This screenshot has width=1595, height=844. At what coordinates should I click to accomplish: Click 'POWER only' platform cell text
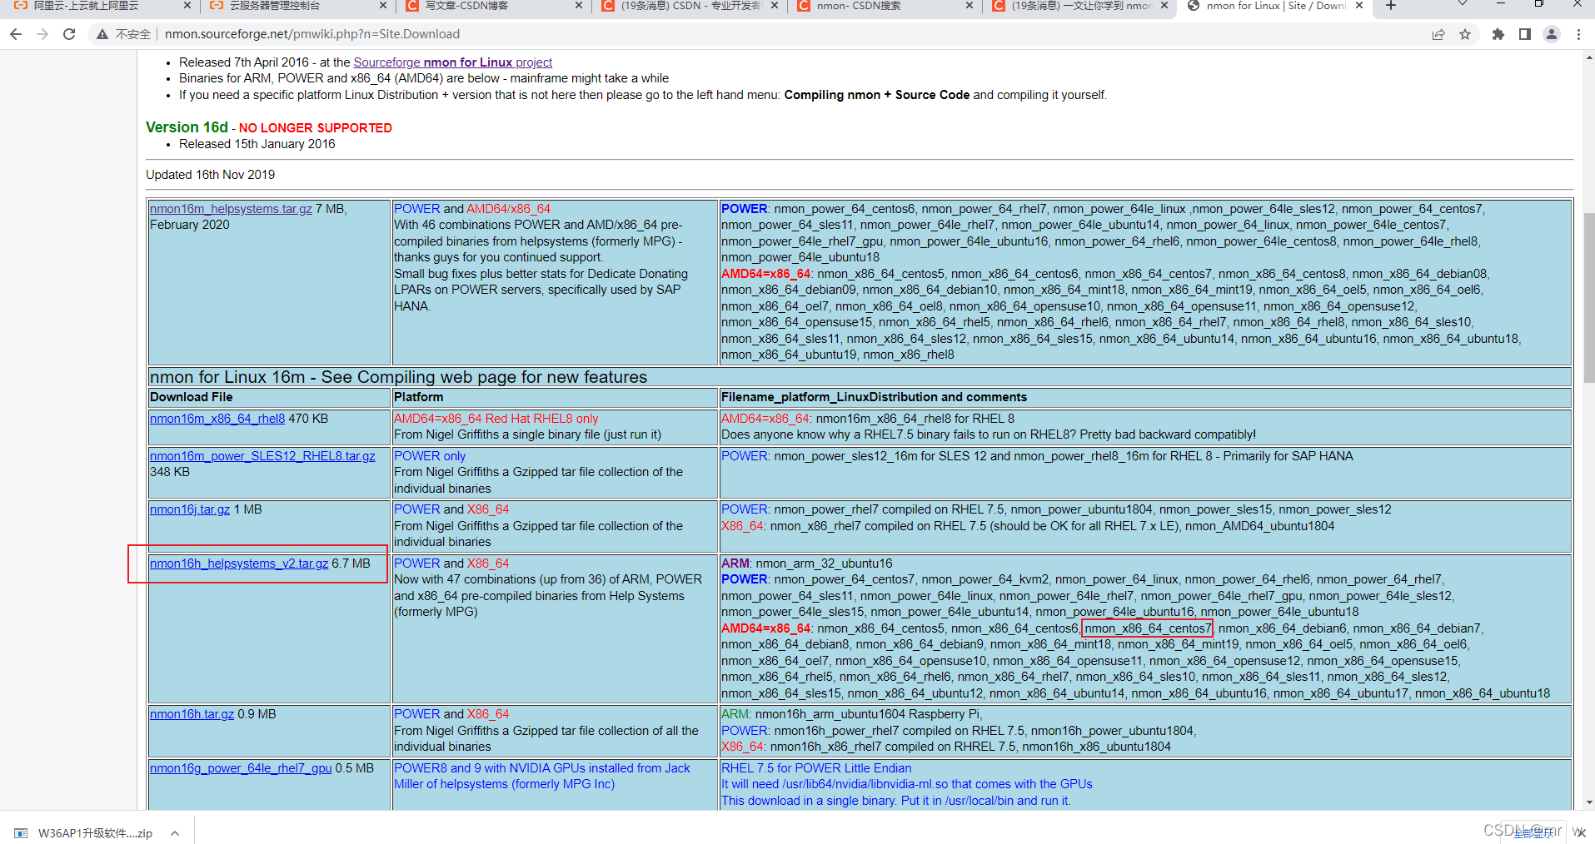[429, 456]
